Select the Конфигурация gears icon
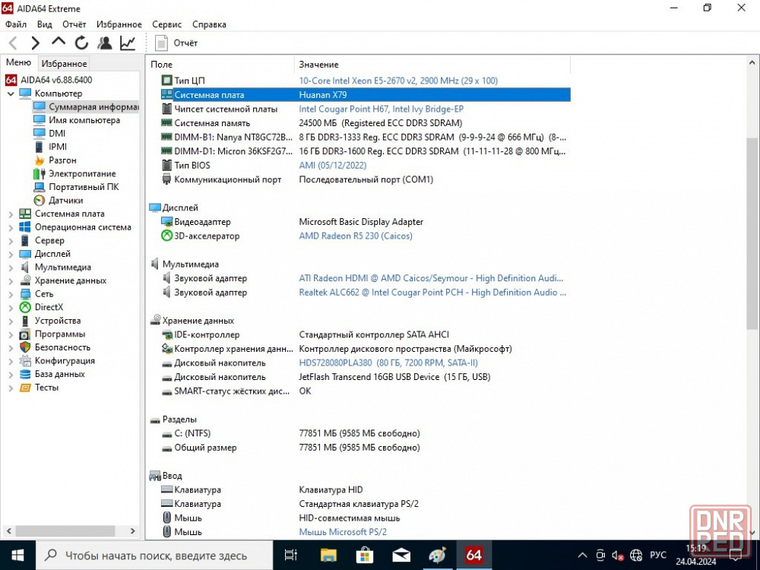This screenshot has height=570, width=760. pyautogui.click(x=25, y=360)
